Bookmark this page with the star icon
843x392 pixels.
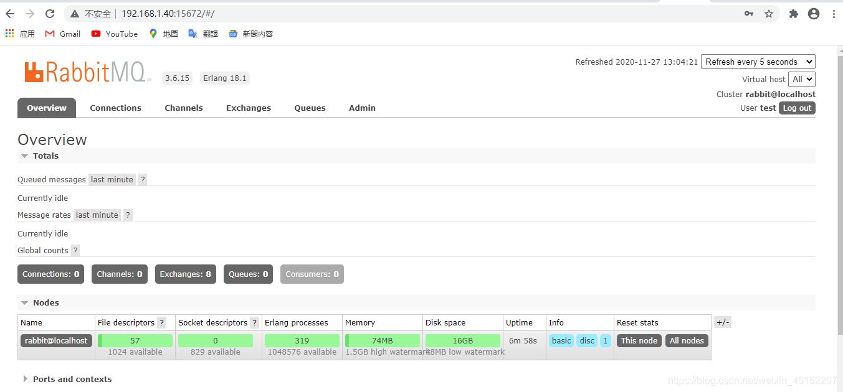click(769, 14)
